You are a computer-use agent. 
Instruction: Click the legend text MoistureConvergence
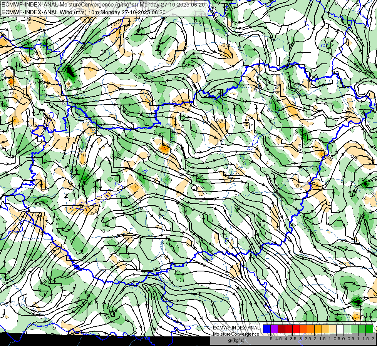coord(236,334)
